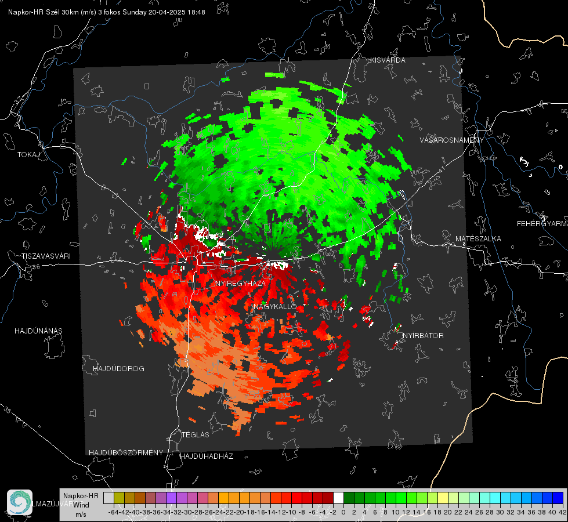Click the 0 legend value label

[343, 512]
